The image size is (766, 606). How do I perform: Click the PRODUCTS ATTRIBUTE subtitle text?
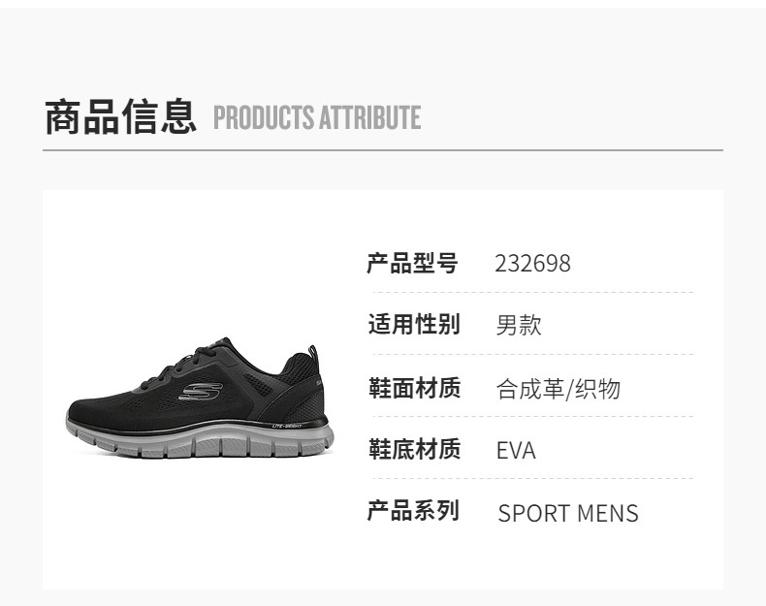(x=317, y=117)
